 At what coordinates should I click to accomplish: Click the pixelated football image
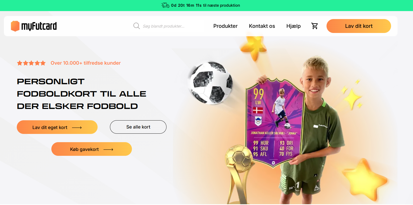pyautogui.click(x=211, y=82)
